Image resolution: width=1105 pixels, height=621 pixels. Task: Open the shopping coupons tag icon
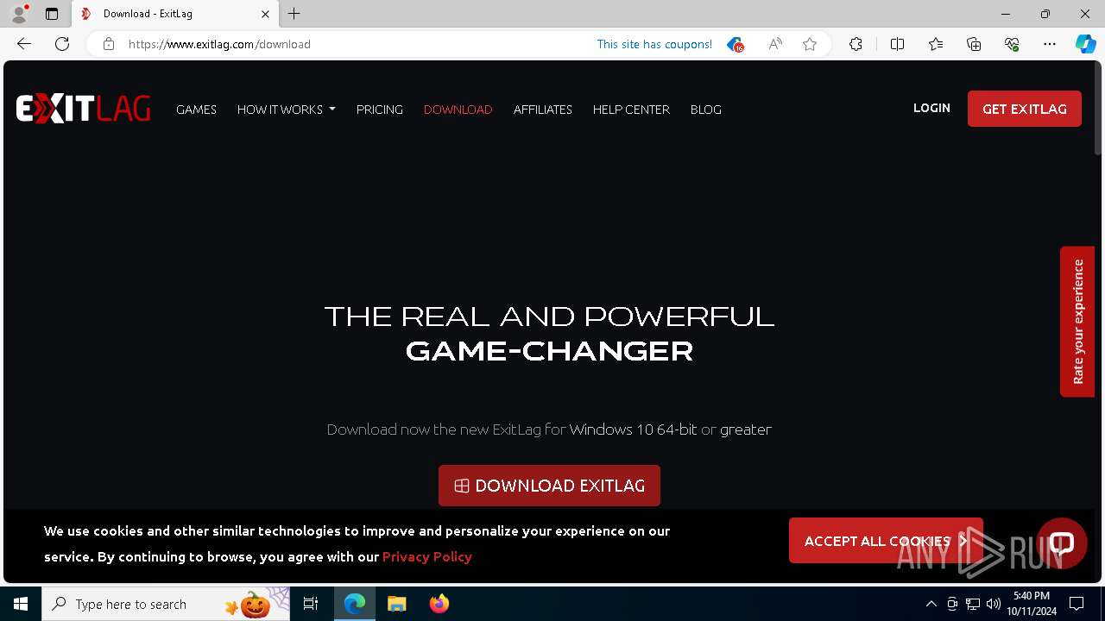(735, 44)
